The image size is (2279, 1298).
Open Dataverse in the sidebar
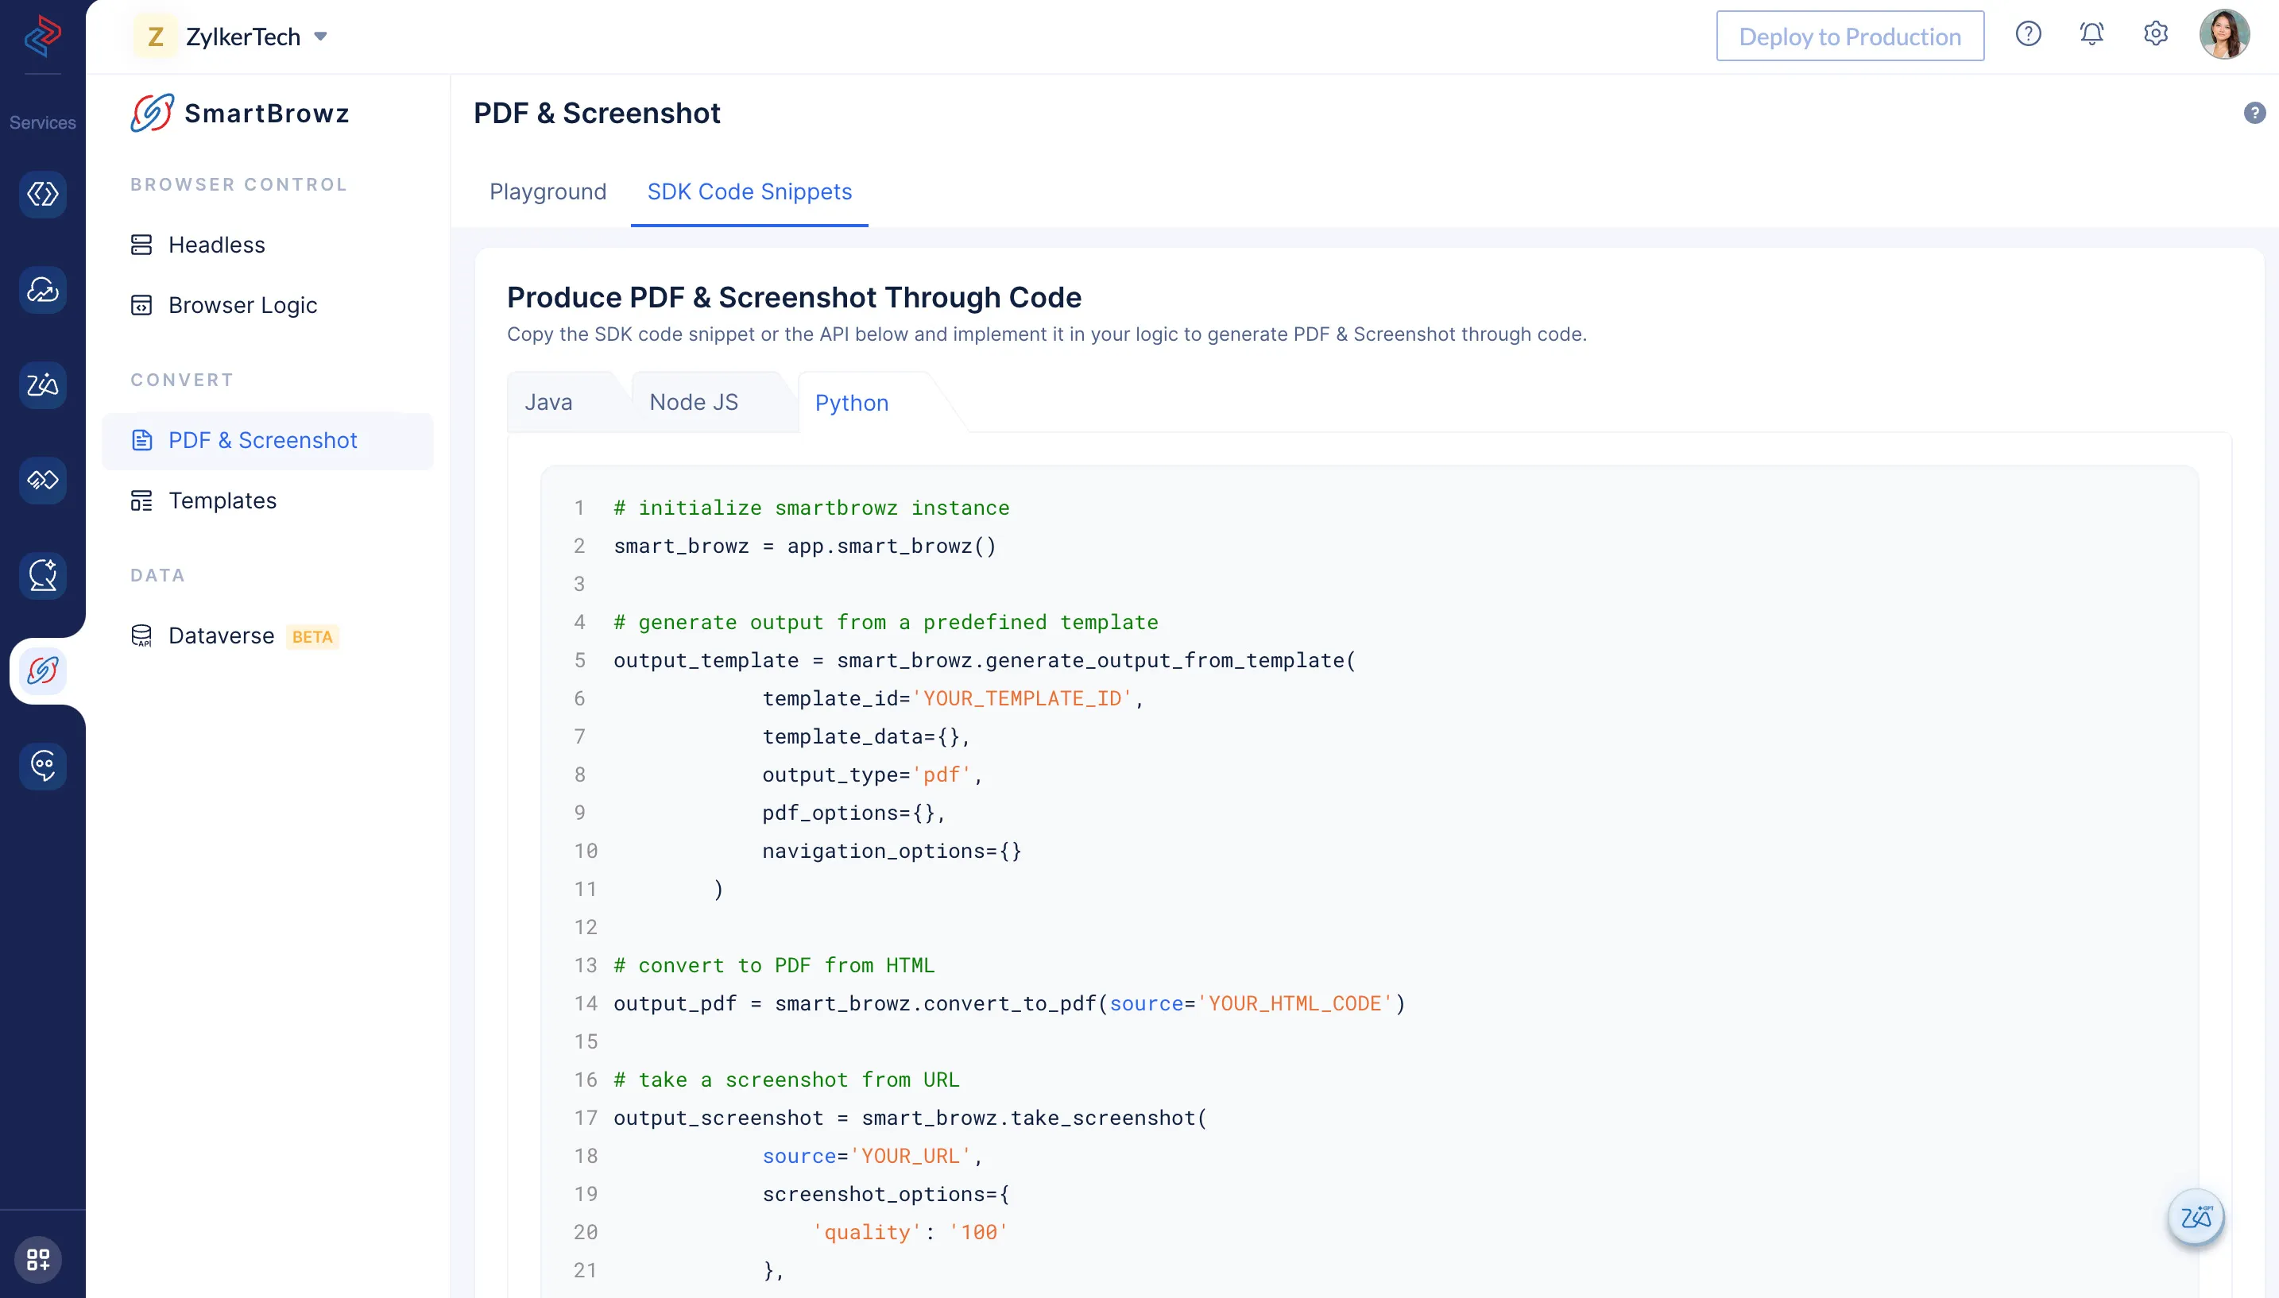pyautogui.click(x=268, y=635)
